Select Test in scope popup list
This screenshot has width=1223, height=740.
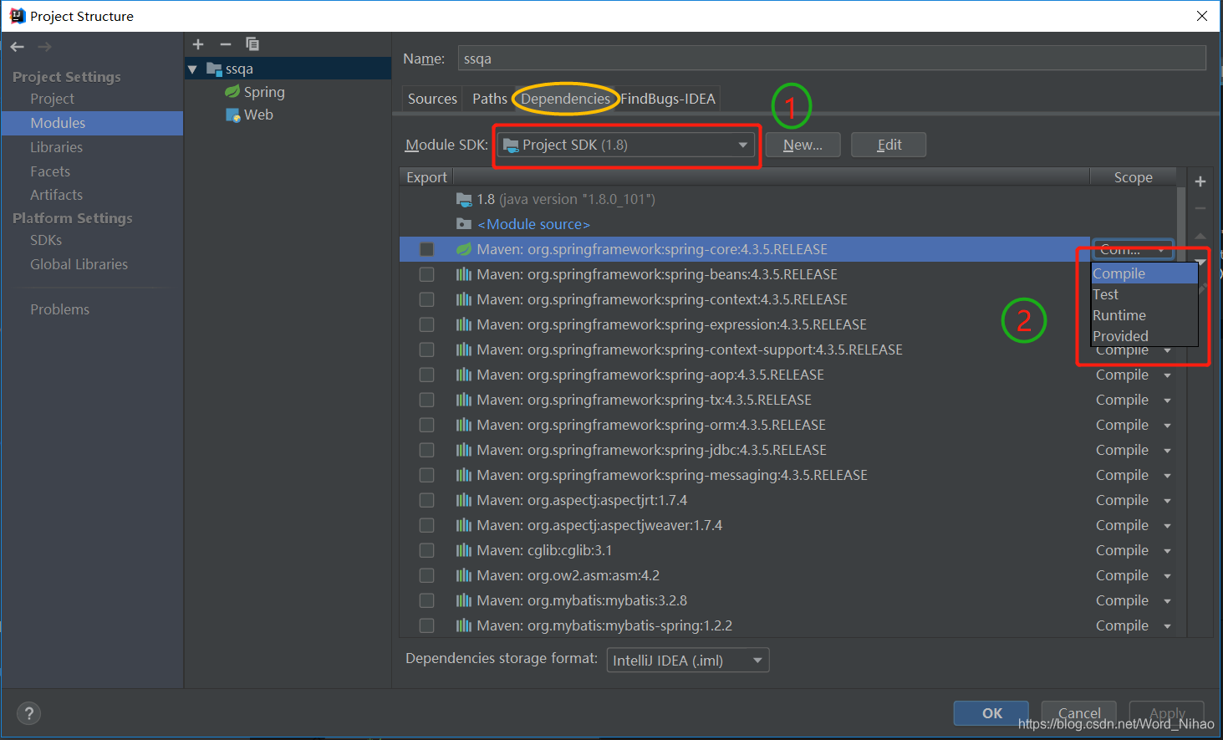click(x=1144, y=294)
